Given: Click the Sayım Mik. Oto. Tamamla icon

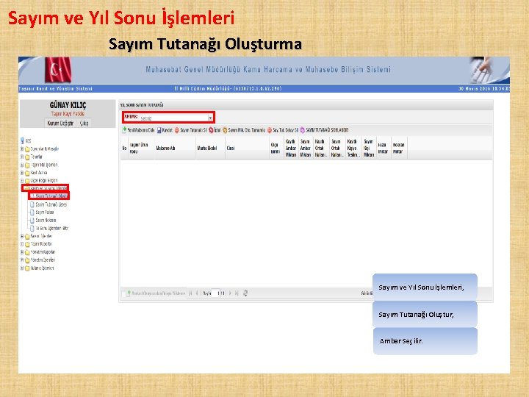Looking at the screenshot, I should [225, 130].
